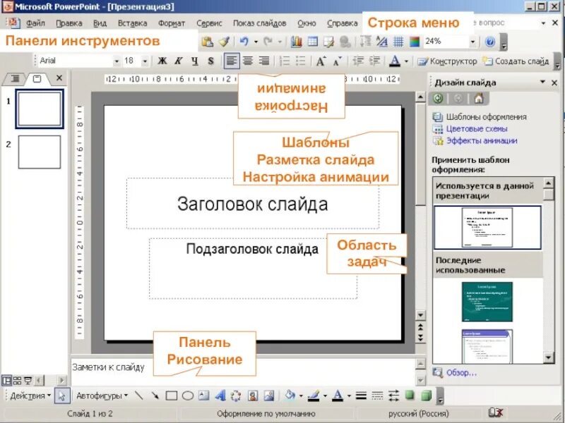Switch to Normal view icon
This screenshot has width=565, height=423.
click(6, 380)
